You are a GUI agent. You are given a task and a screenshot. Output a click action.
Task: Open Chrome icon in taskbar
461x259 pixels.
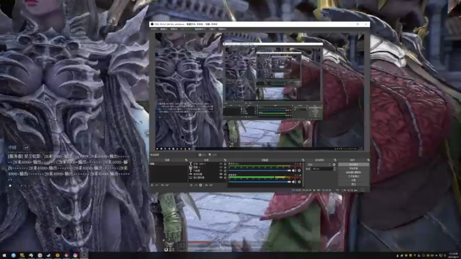pyautogui.click(x=75, y=256)
